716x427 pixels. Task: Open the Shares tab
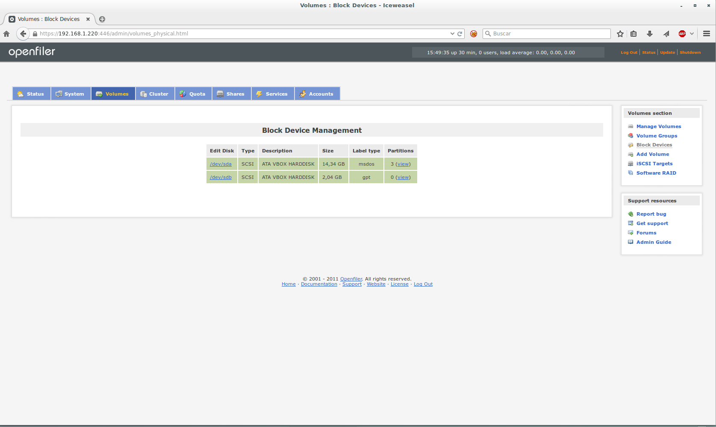tap(231, 94)
